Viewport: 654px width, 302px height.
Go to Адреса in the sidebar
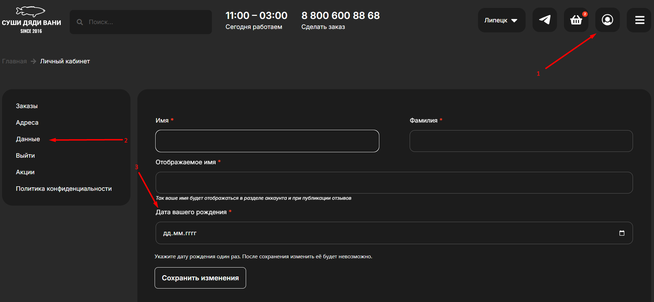pos(27,123)
